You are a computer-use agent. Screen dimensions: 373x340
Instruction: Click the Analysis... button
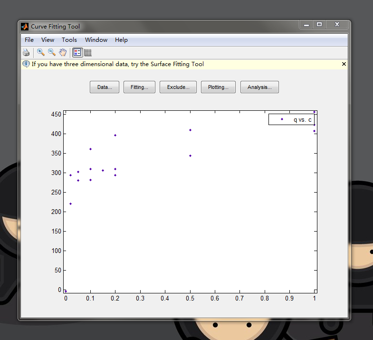[x=259, y=87]
